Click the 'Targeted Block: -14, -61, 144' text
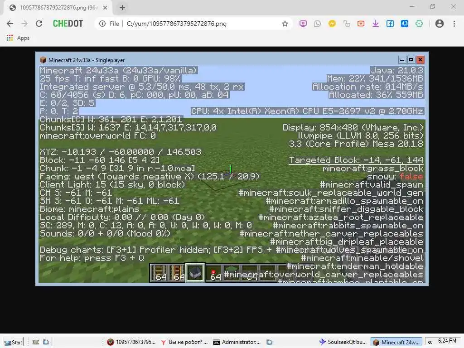This screenshot has width=464, height=348. [356, 160]
